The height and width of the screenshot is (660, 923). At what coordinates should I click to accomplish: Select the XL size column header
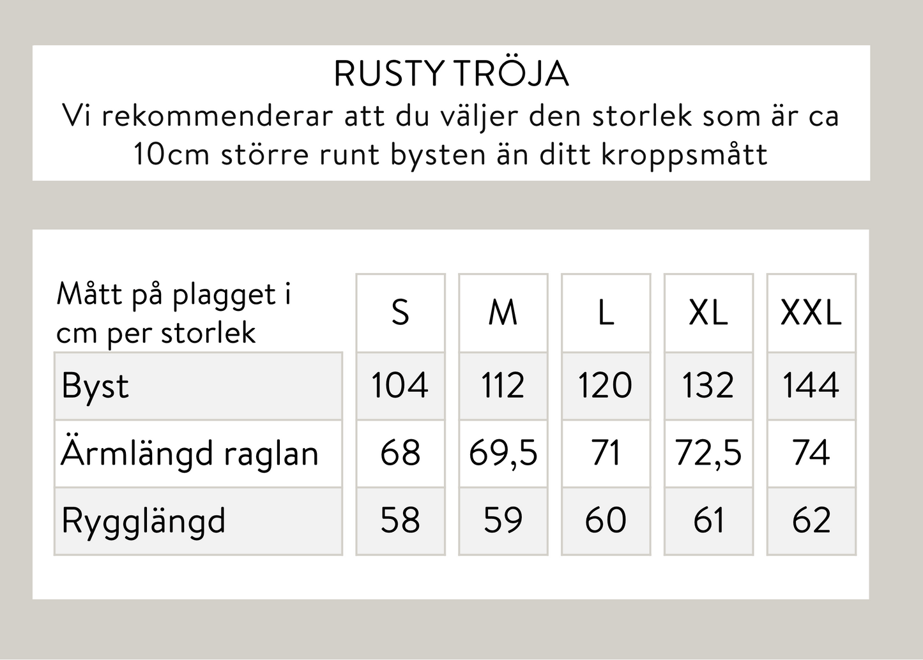708,313
